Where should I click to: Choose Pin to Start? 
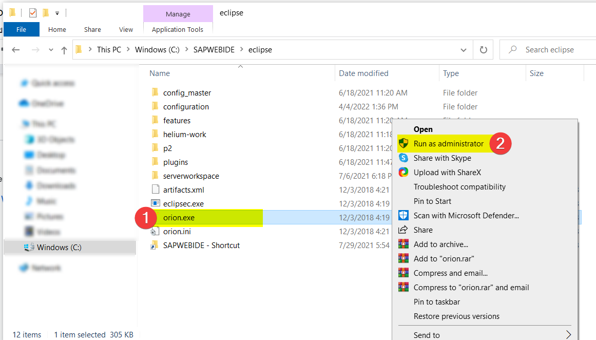[x=432, y=201]
